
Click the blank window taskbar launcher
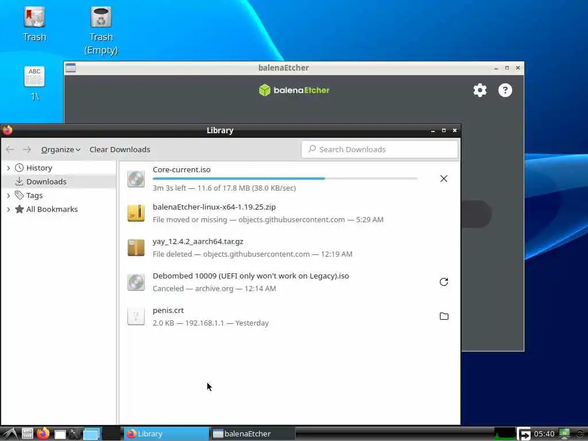pyautogui.click(x=60, y=434)
